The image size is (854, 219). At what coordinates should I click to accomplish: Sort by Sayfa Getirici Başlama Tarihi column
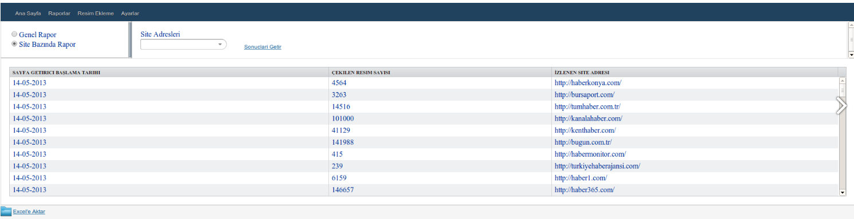point(169,72)
